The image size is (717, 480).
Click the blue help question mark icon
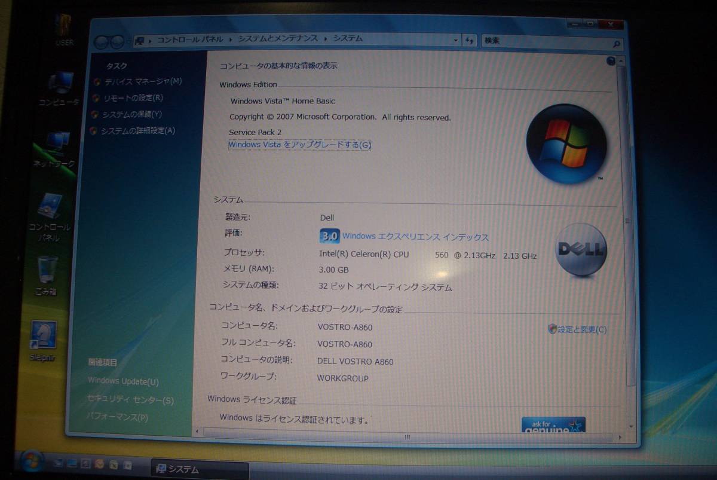tap(611, 60)
